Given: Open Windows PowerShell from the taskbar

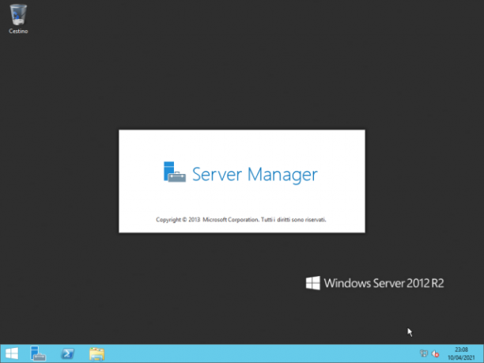Looking at the screenshot, I should tap(67, 354).
